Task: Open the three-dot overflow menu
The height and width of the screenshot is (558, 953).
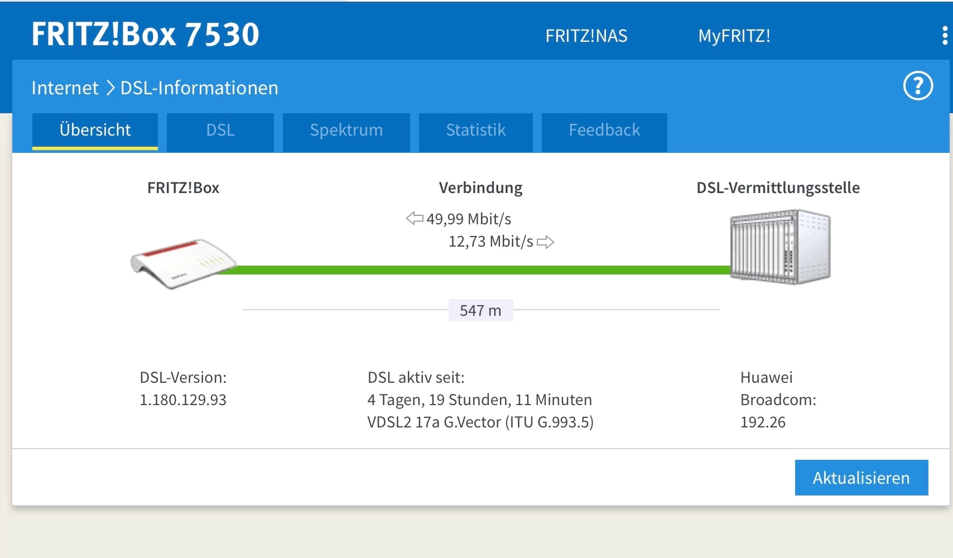Action: tap(944, 36)
